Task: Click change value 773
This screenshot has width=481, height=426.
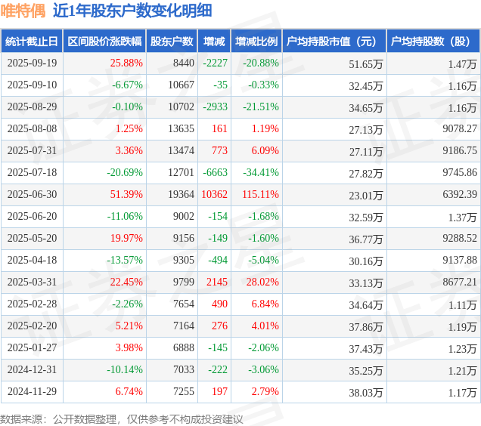Action: coord(219,150)
